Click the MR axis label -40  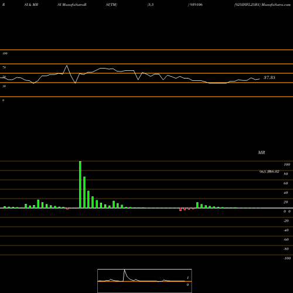(x=286, y=230)
